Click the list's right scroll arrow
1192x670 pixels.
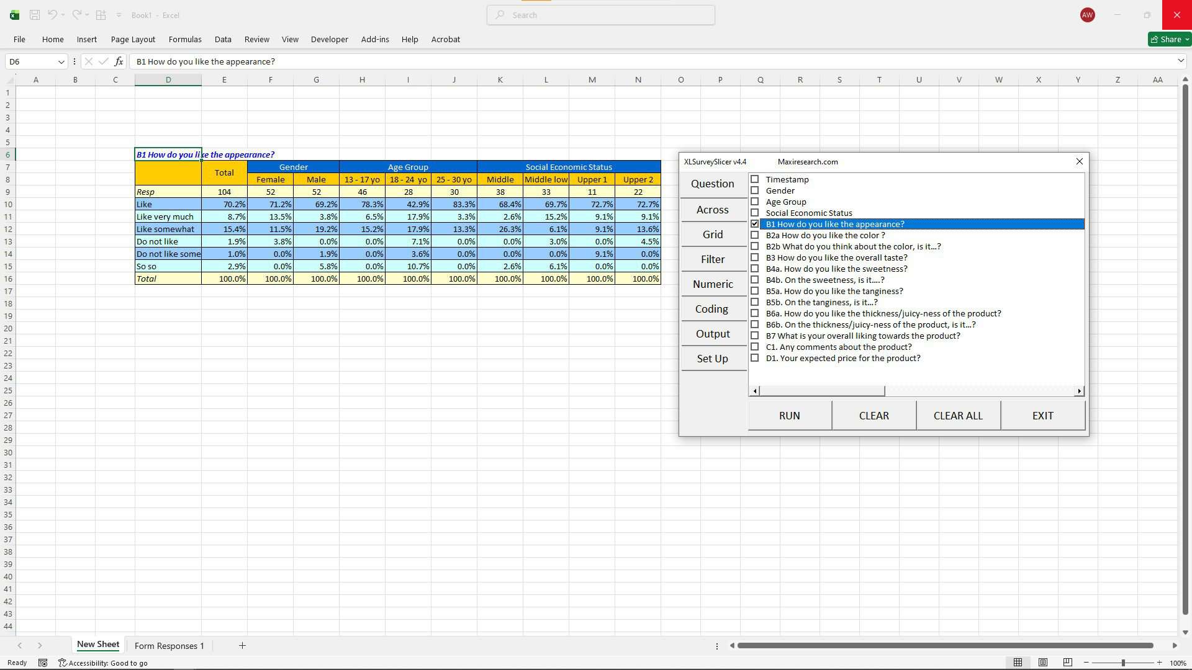pos(1079,391)
